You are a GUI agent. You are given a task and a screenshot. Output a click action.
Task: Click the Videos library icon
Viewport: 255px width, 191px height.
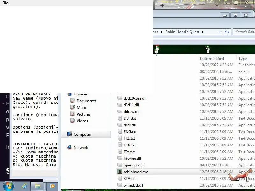click(73, 121)
